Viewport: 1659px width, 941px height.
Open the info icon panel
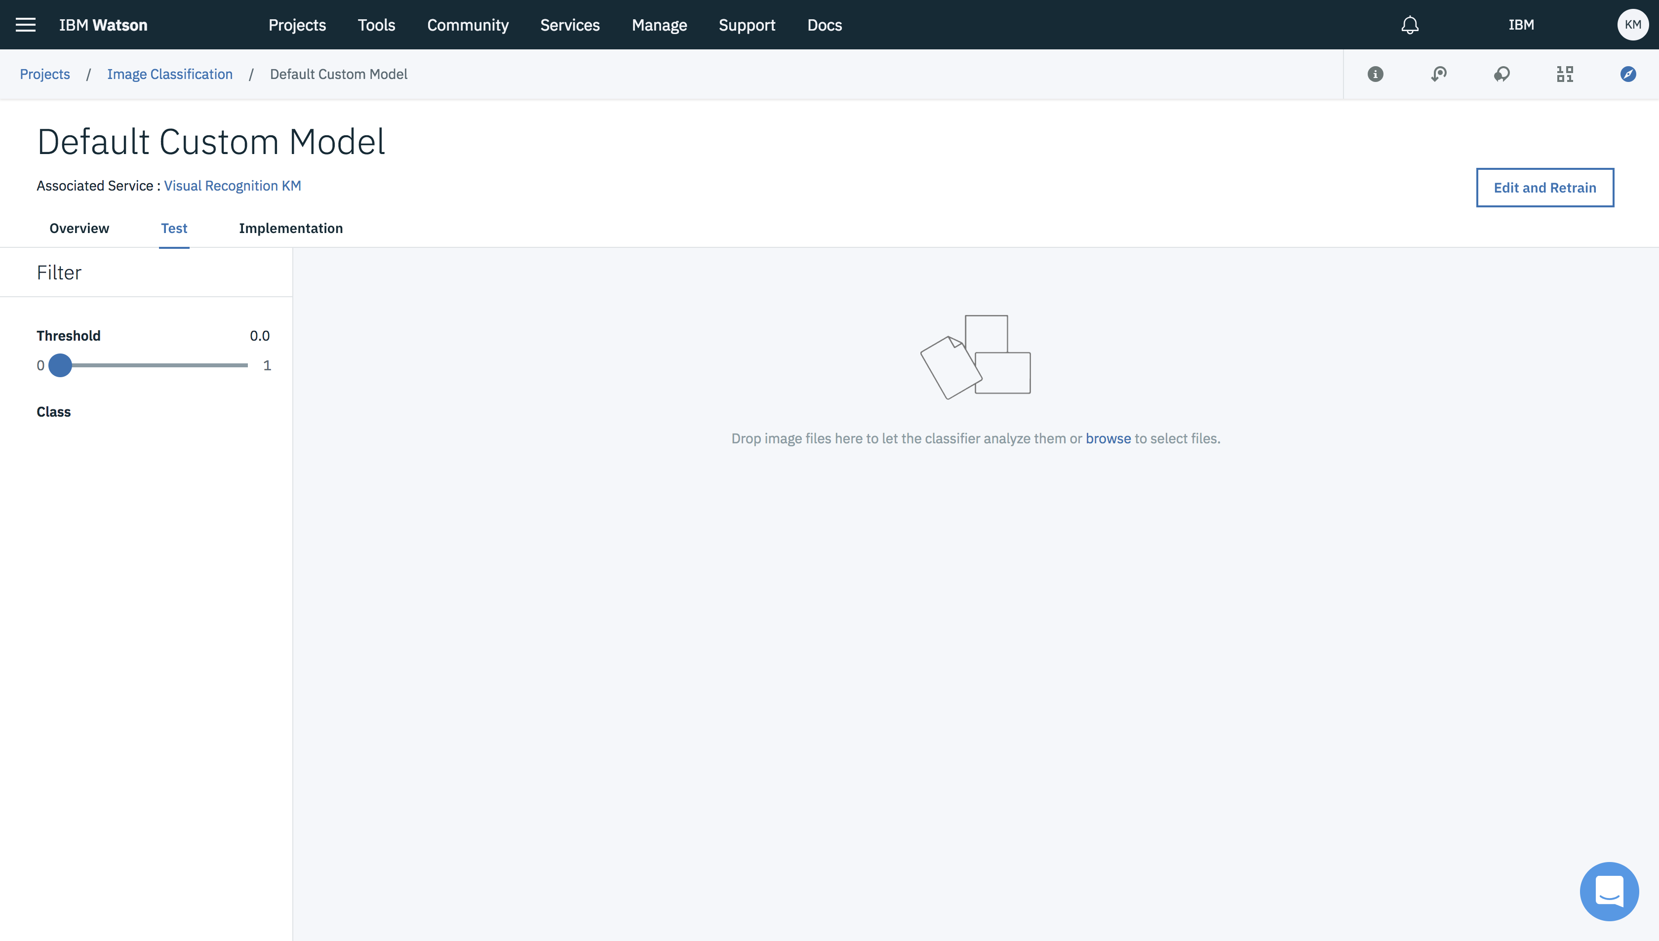pyautogui.click(x=1375, y=75)
